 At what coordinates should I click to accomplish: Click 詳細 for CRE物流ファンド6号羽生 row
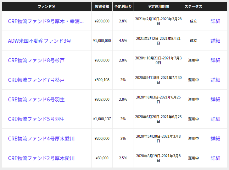[x=216, y=100]
